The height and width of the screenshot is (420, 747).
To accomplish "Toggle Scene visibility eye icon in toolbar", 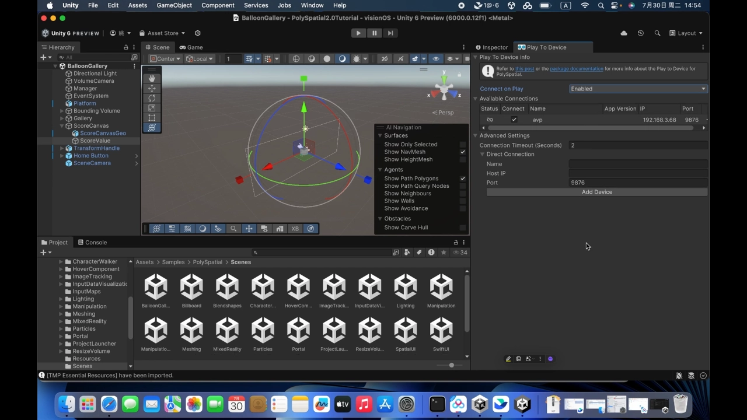I will coord(436,58).
